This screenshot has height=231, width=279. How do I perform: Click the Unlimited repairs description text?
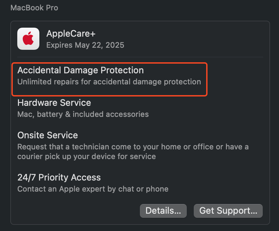click(x=109, y=82)
